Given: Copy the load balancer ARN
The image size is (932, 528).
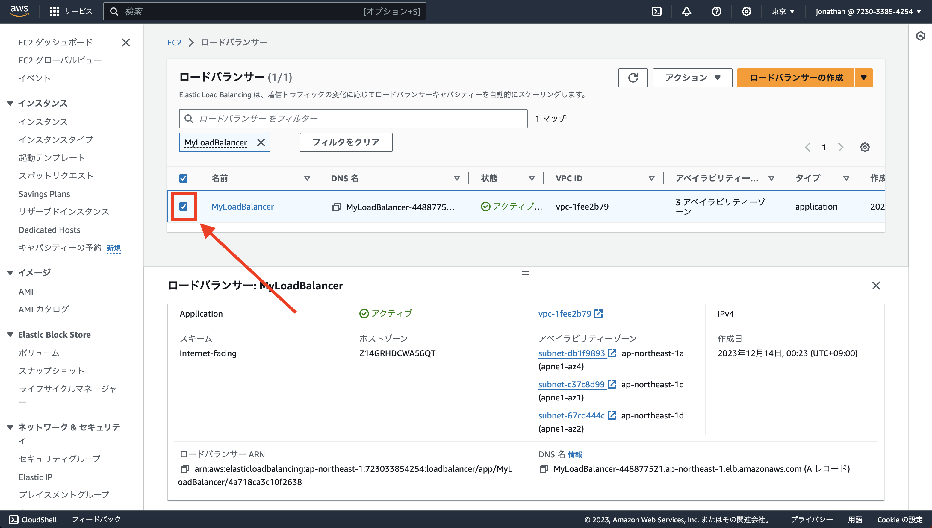Looking at the screenshot, I should pos(186,468).
